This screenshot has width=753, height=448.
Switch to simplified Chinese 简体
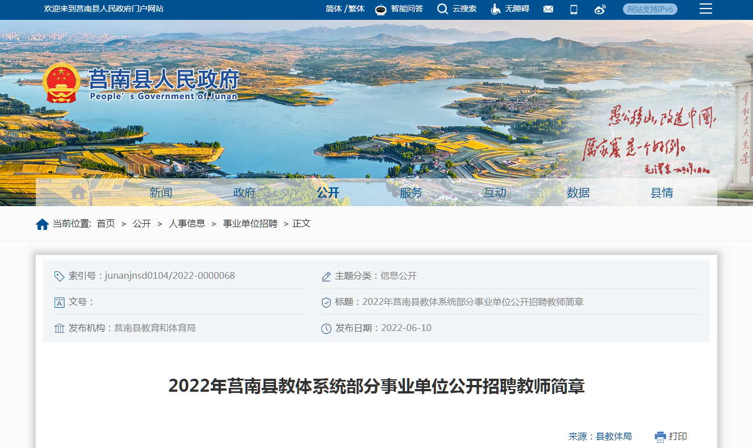pyautogui.click(x=334, y=9)
